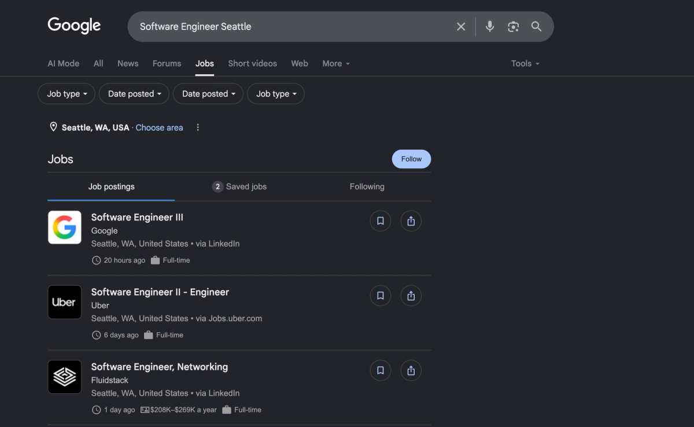
Task: Share the Google Software Engineer III job
Action: coord(411,221)
